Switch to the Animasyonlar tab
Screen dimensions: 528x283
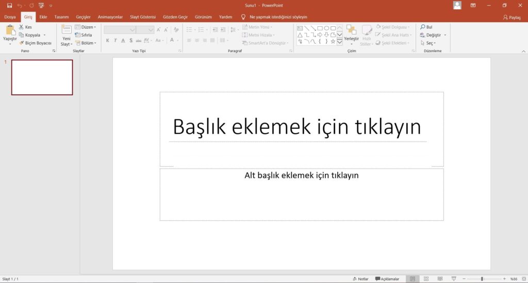110,17
